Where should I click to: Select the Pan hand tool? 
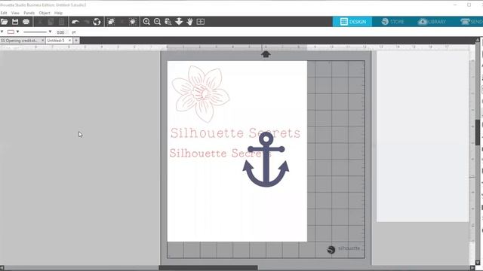pyautogui.click(x=189, y=22)
